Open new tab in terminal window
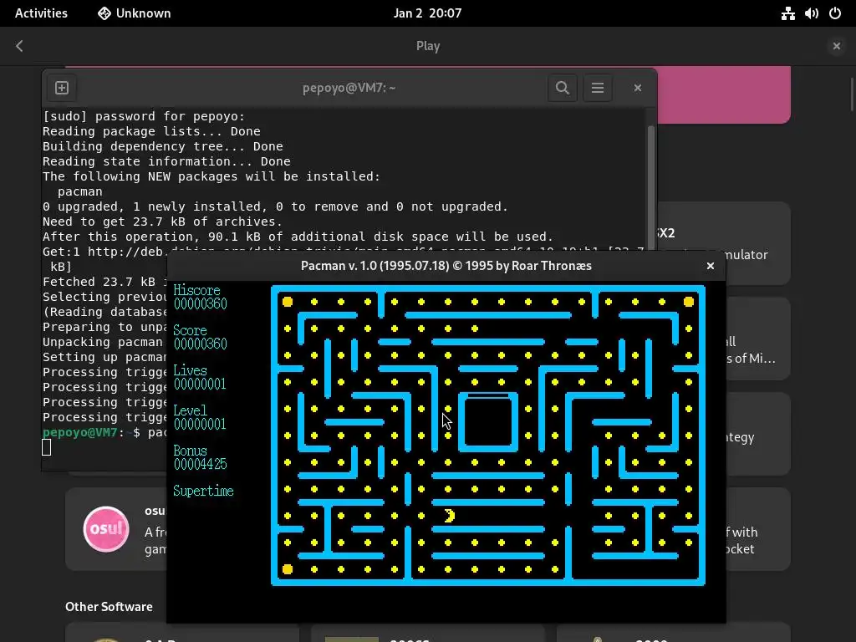 pyautogui.click(x=62, y=88)
